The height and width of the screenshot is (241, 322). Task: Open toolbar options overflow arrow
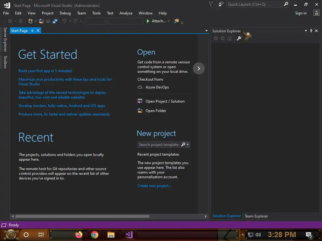click(182, 23)
